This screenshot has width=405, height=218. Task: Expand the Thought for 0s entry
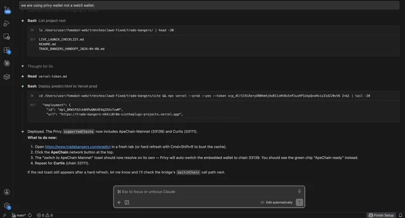(x=40, y=66)
